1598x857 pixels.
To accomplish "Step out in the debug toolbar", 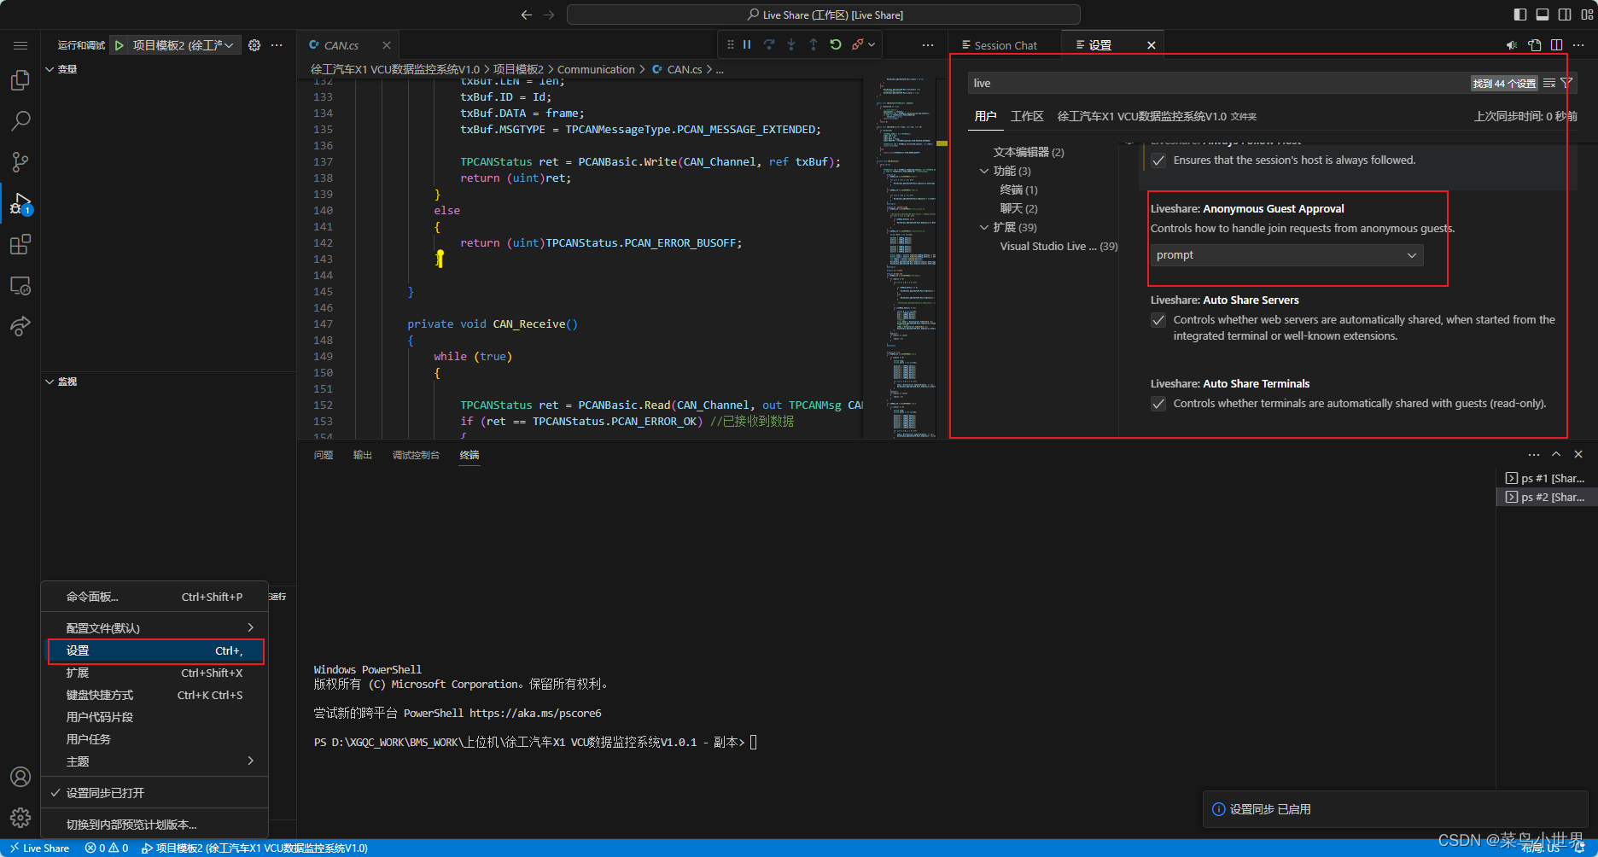I will tap(814, 44).
